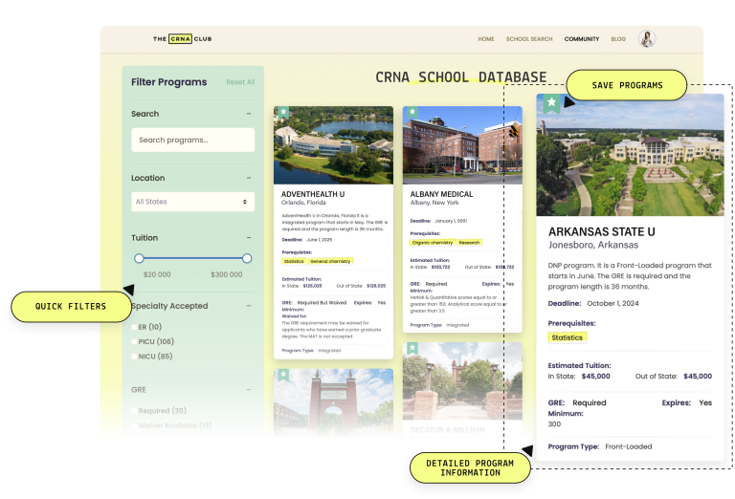Collapse the Tuition filter section
This screenshot has width=735, height=499.
click(x=249, y=238)
